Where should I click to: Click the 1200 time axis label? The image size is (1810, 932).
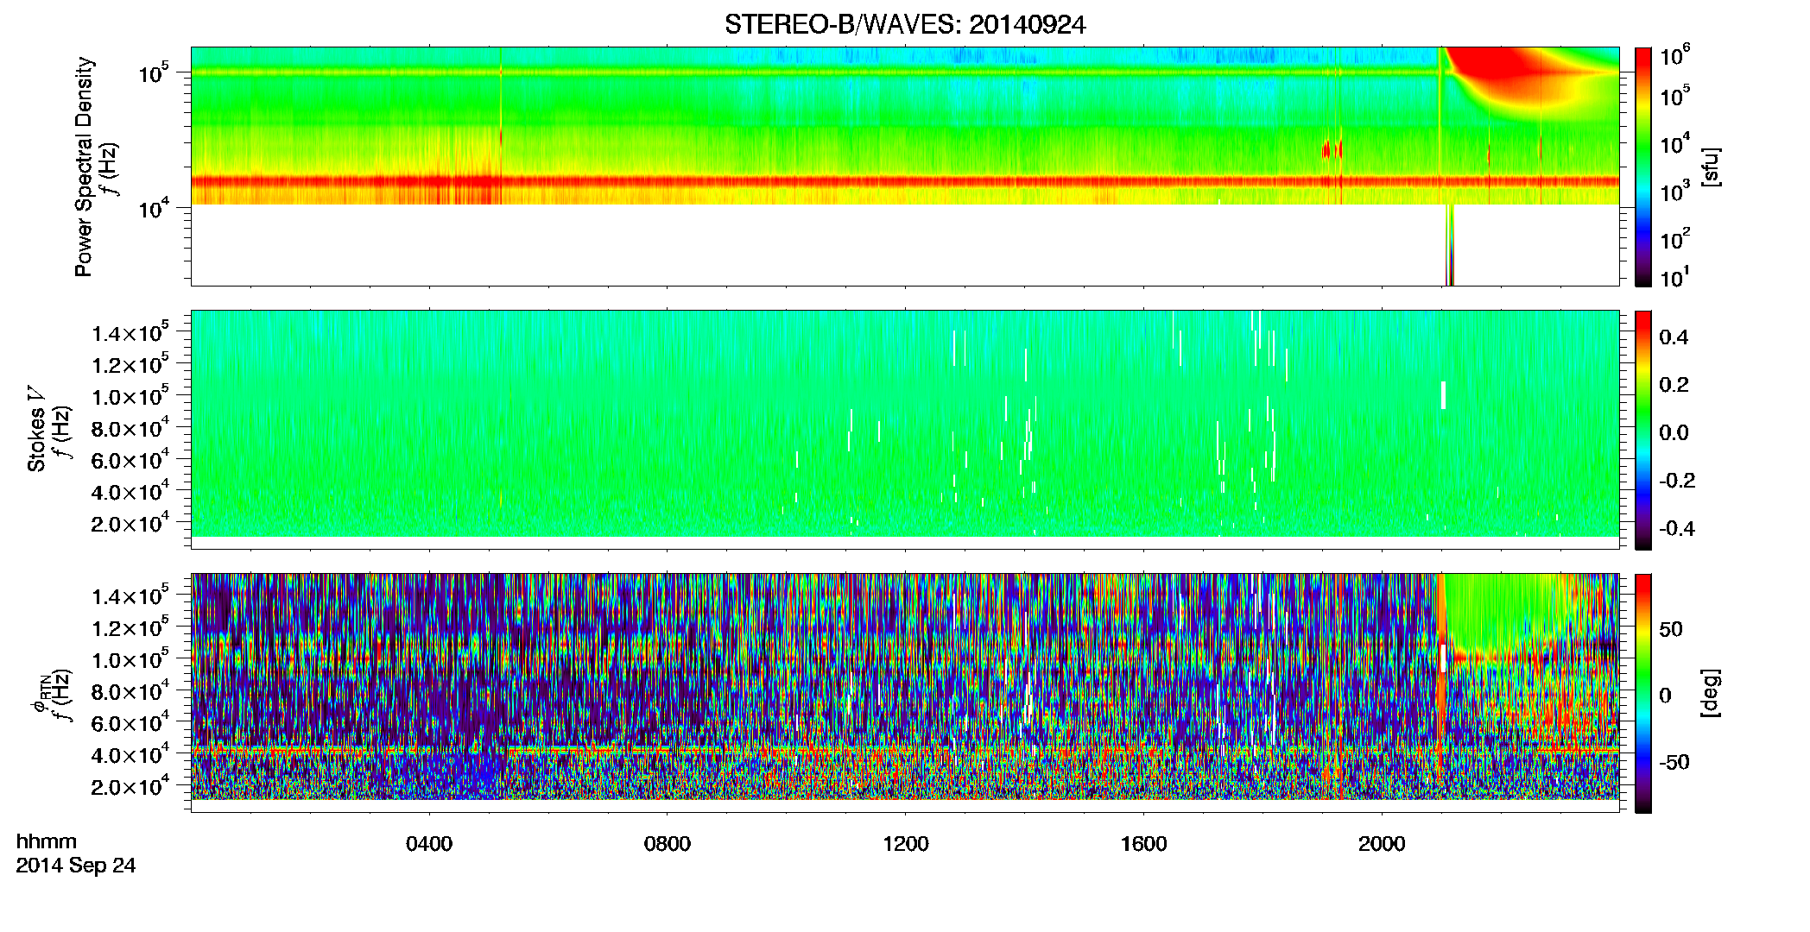pyautogui.click(x=906, y=844)
